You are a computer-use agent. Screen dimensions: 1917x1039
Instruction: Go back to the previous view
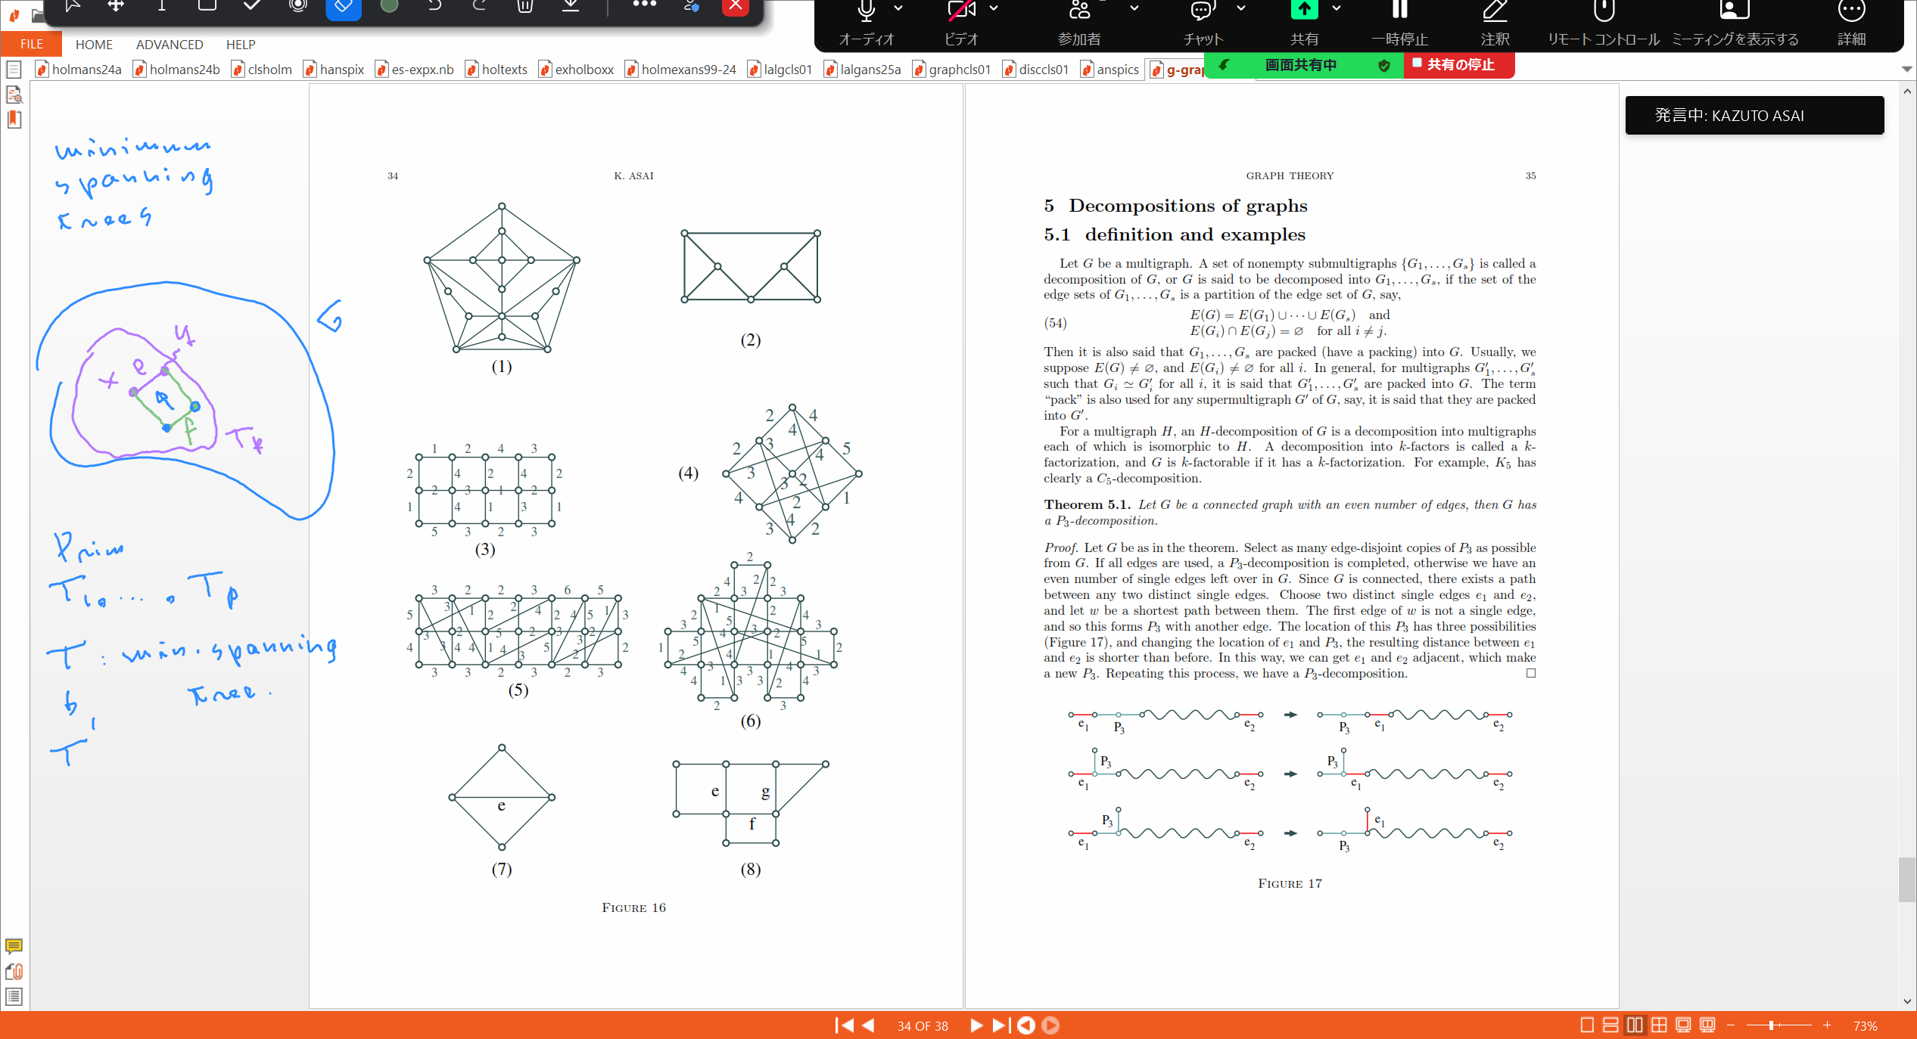click(x=1026, y=1025)
